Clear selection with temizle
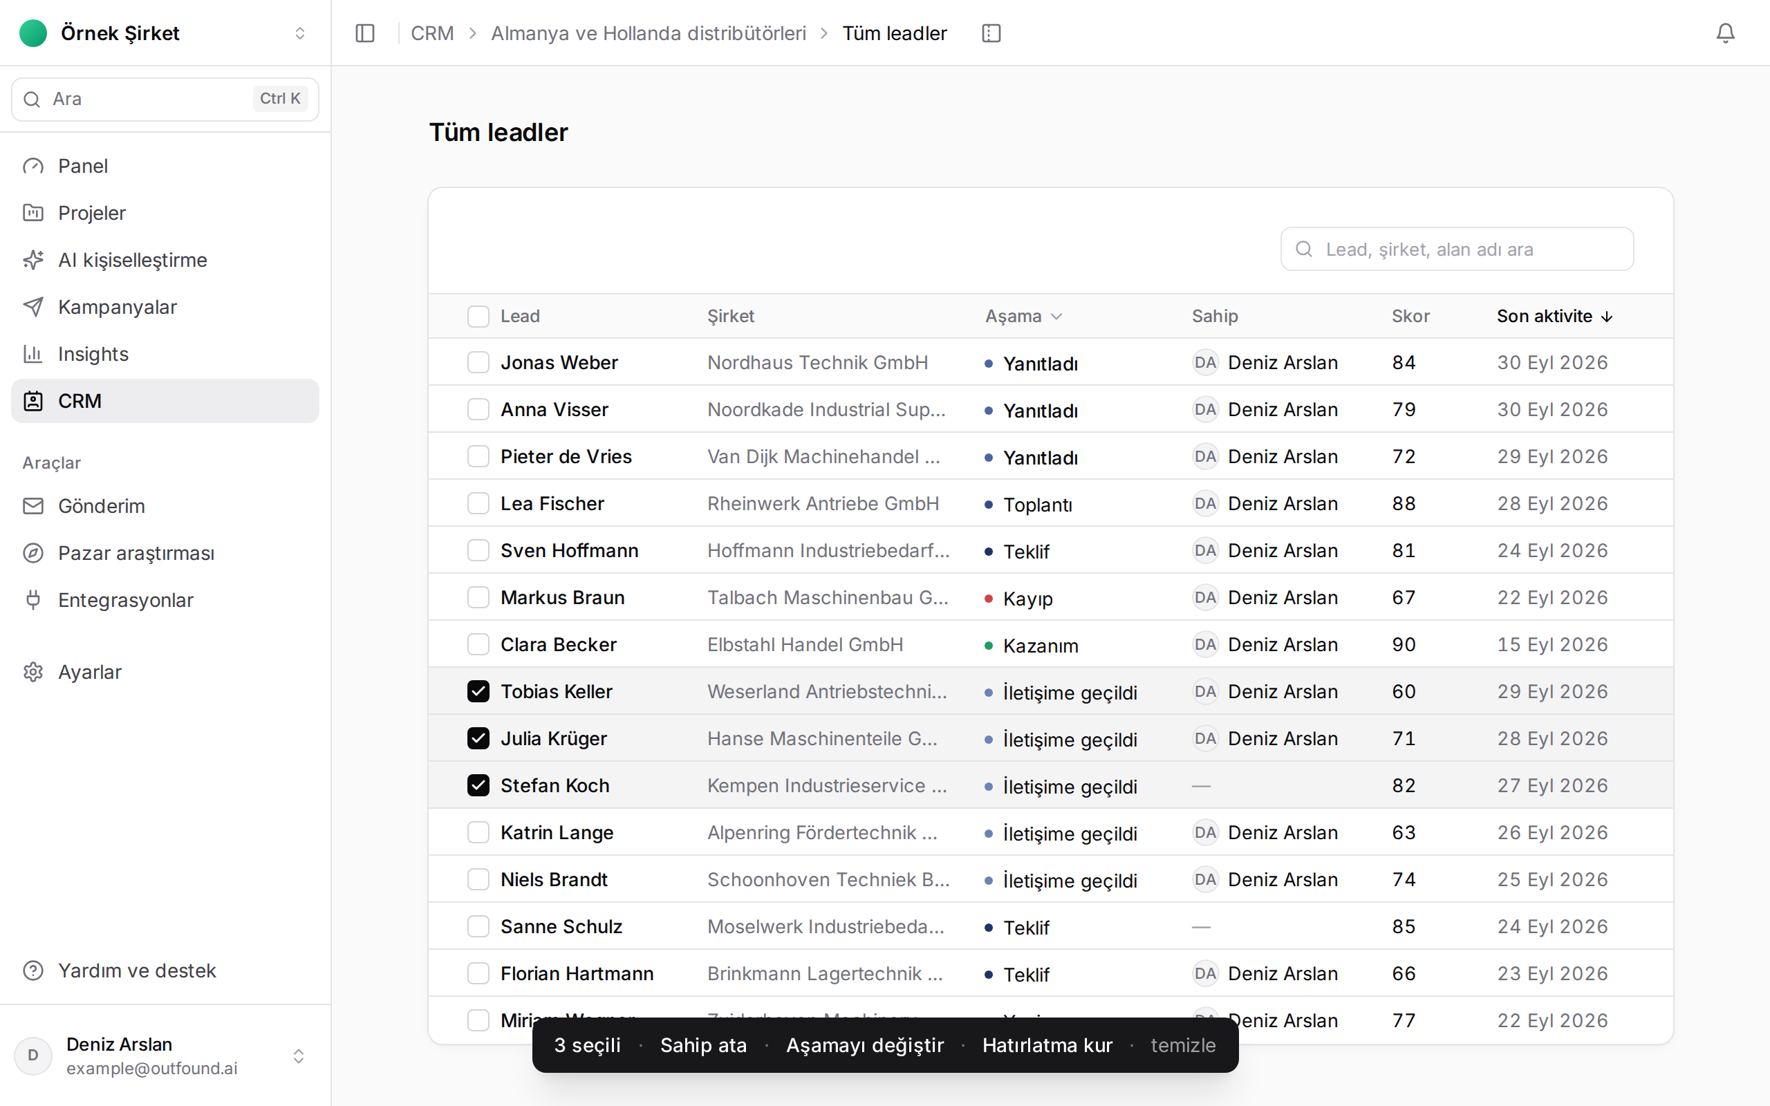This screenshot has width=1770, height=1106. pyautogui.click(x=1183, y=1045)
